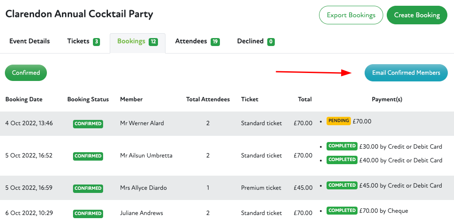Click the Export Bookings button
This screenshot has width=454, height=223.
351,15
